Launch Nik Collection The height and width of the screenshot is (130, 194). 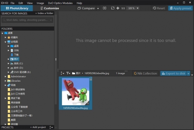coord(145,74)
